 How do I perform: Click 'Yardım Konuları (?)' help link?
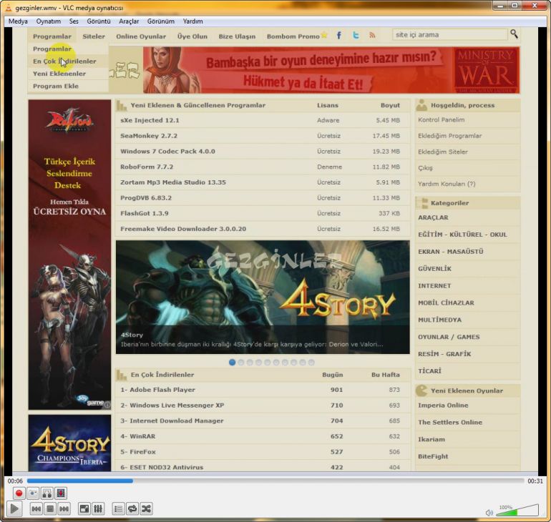click(x=447, y=184)
